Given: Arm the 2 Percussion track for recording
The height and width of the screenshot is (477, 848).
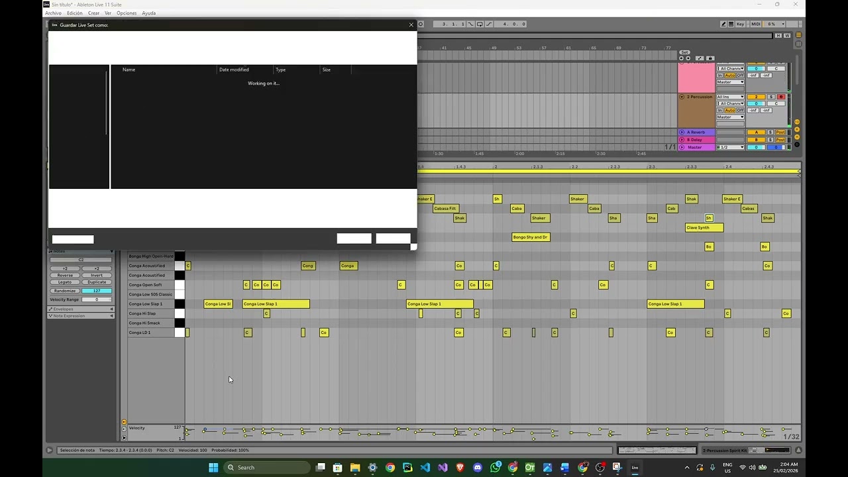Looking at the screenshot, I should click(781, 97).
